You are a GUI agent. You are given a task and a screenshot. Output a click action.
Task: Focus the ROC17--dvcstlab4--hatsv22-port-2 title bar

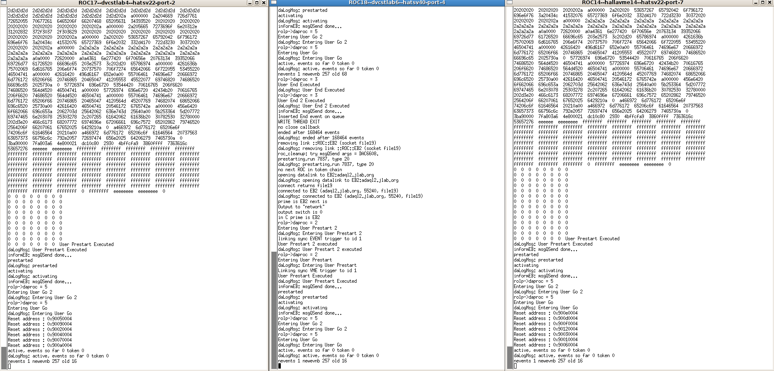127,3
